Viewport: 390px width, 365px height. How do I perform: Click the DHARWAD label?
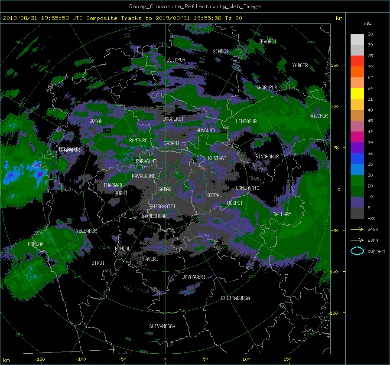(113, 185)
